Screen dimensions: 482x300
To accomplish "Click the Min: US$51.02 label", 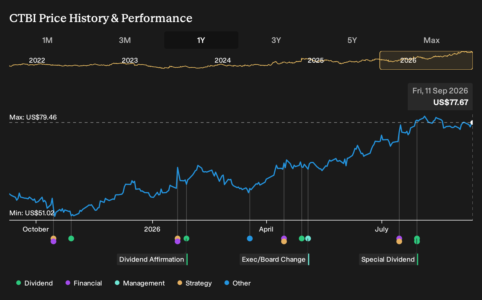I will point(32,213).
